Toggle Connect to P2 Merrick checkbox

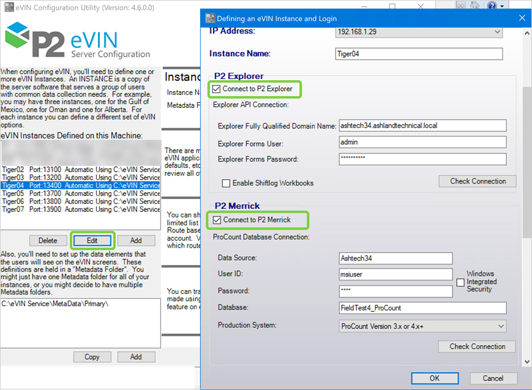click(x=216, y=220)
